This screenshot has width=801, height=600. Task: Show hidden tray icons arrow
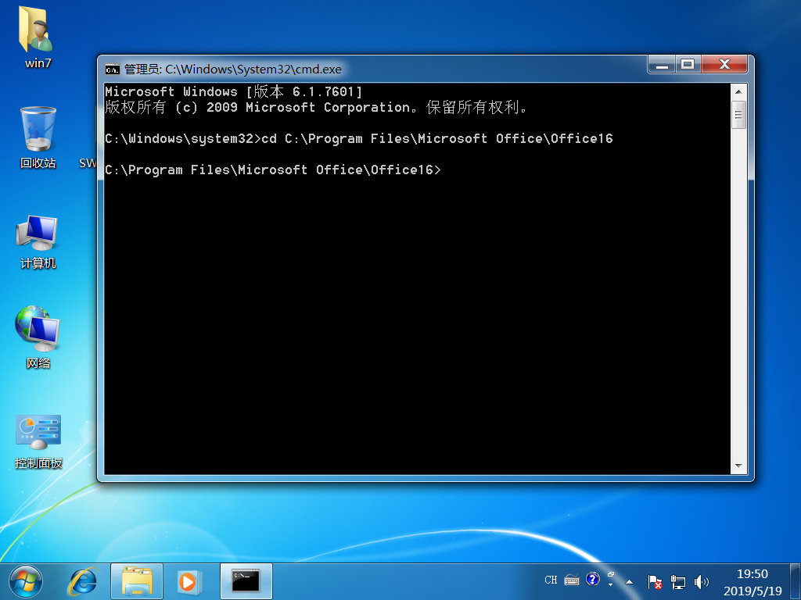click(630, 581)
